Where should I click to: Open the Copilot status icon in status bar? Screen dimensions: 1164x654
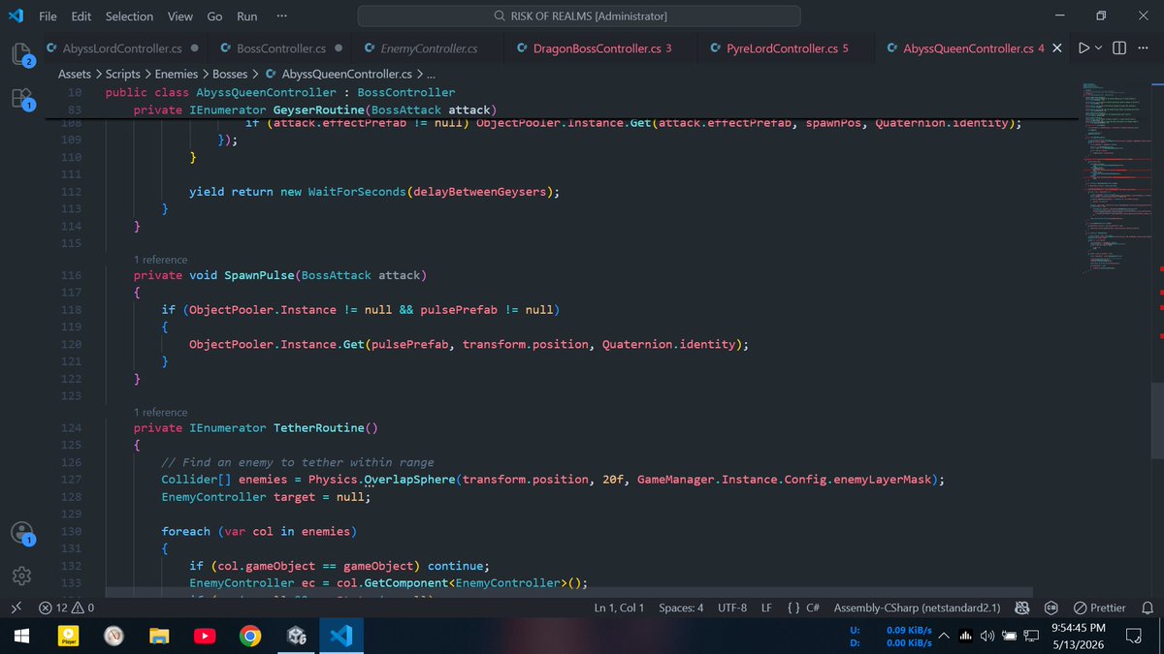[1021, 607]
